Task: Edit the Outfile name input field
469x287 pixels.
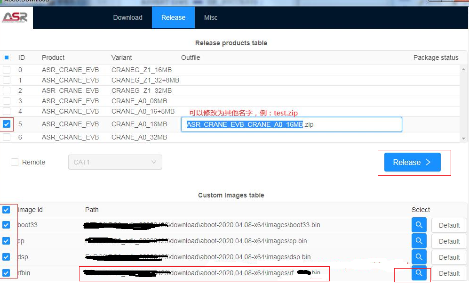Action: click(x=291, y=124)
